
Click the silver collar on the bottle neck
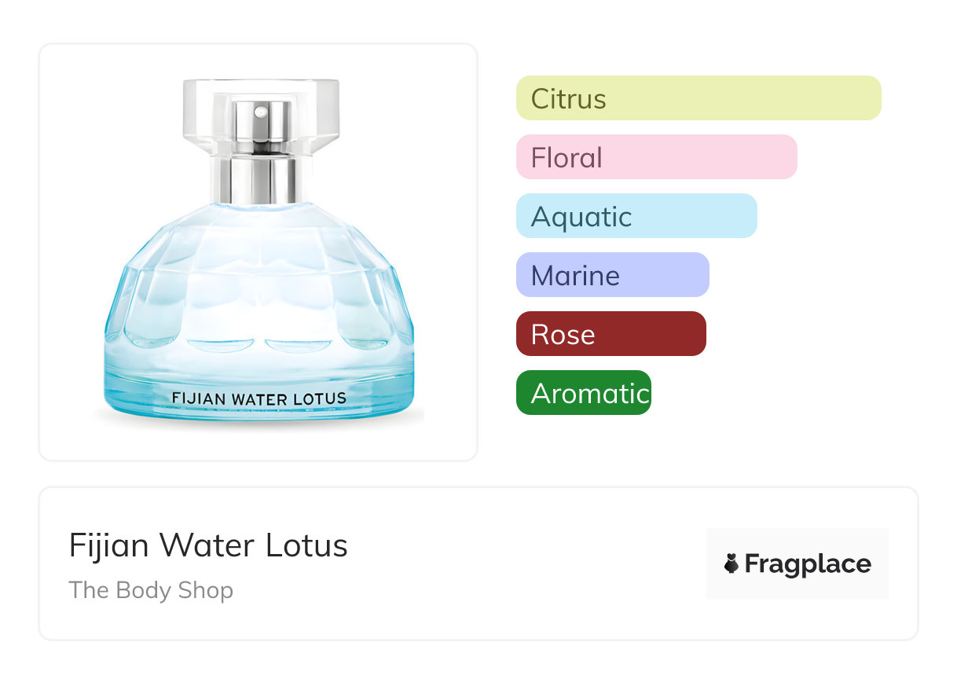click(x=260, y=179)
